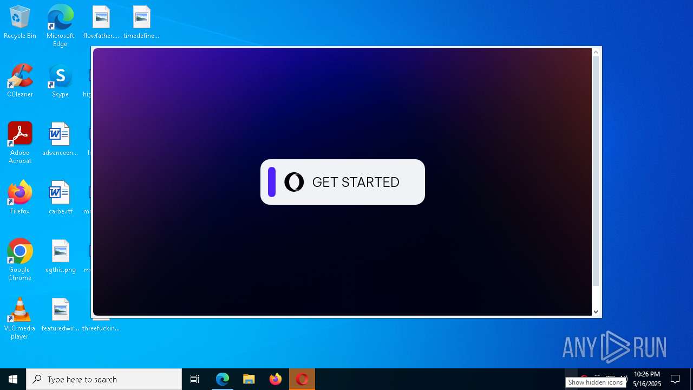Viewport: 693px width, 390px height.
Task: Click the installer window vertical scrollbar thumb
Action: point(596,171)
